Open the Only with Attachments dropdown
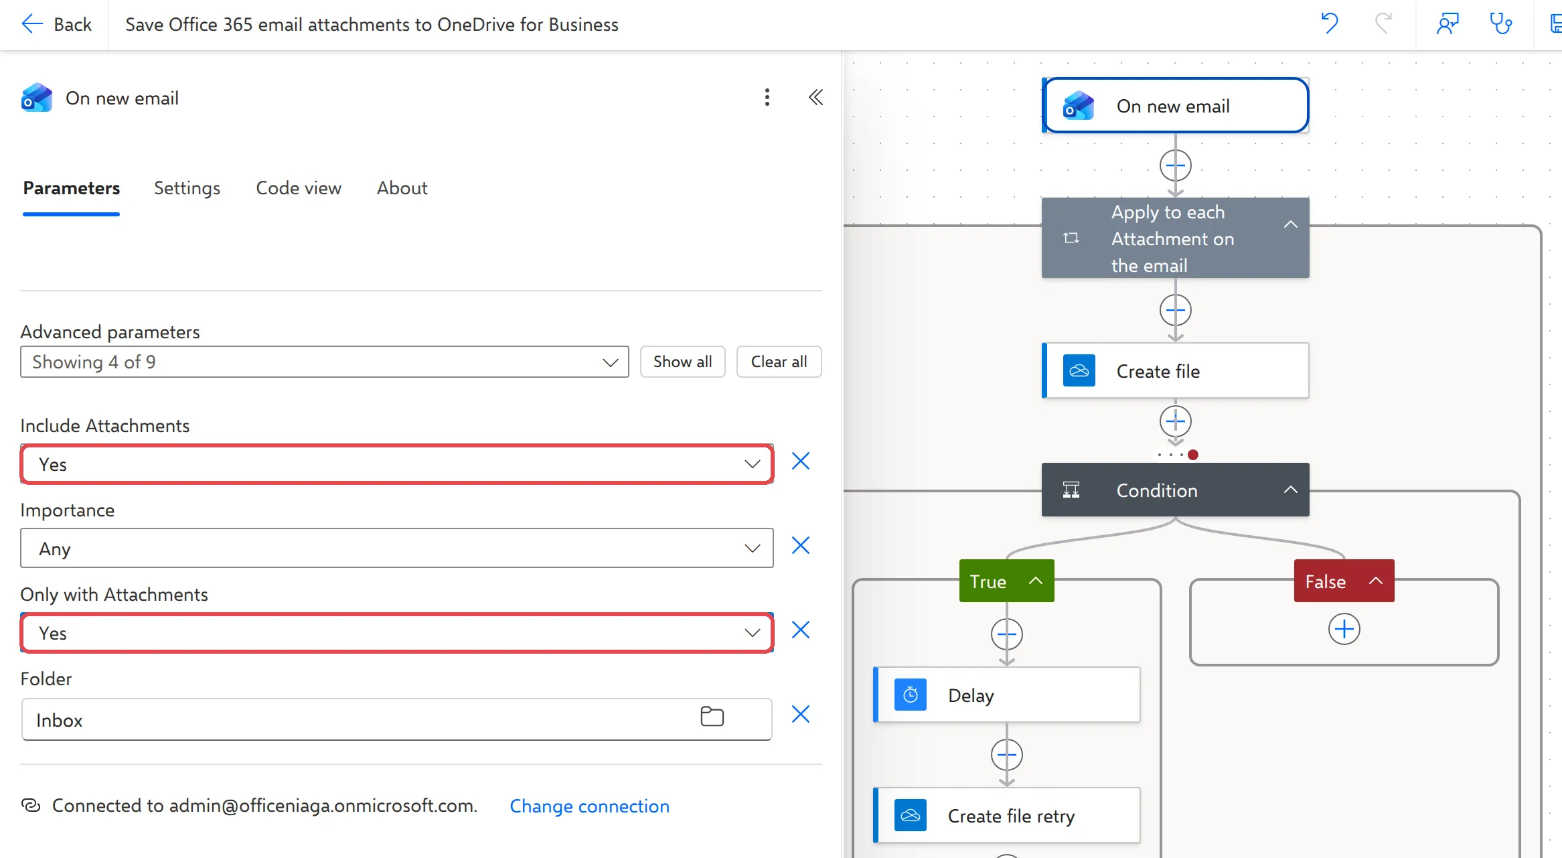 click(397, 632)
